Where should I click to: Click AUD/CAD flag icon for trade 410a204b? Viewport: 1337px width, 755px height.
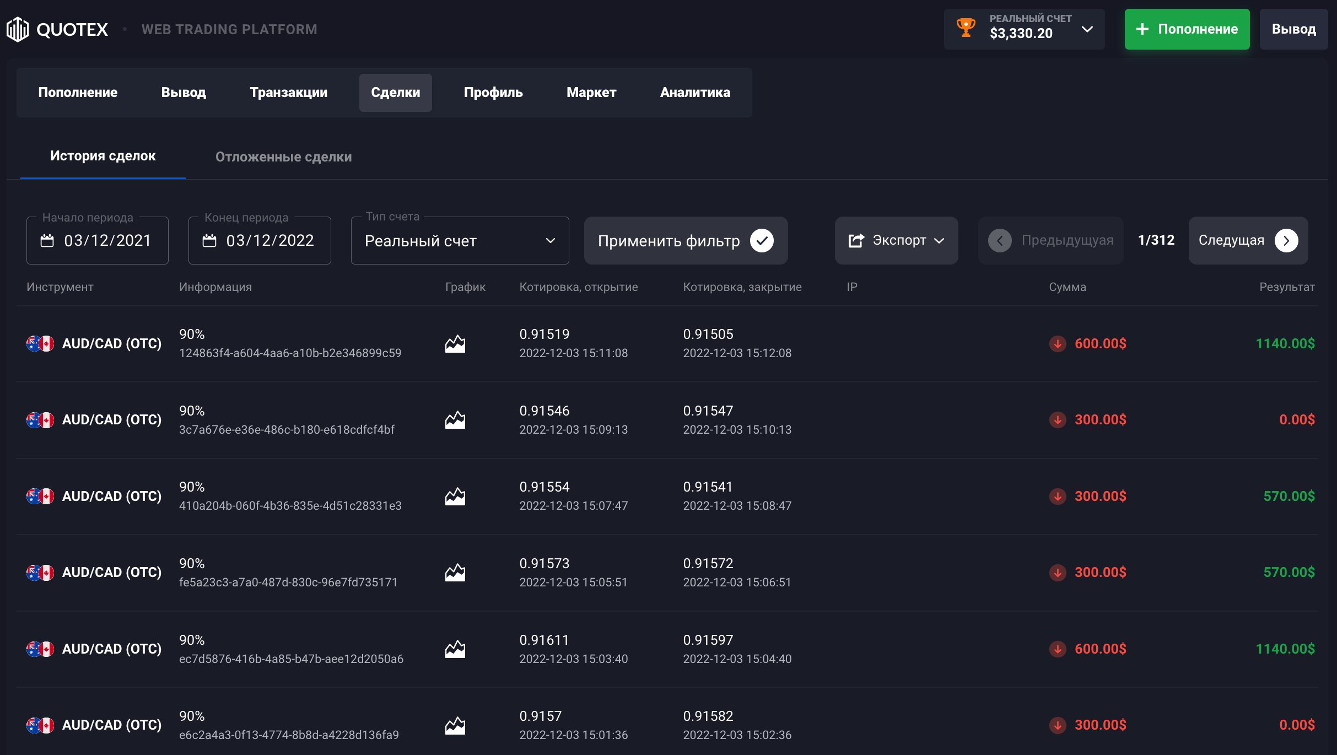(x=40, y=497)
